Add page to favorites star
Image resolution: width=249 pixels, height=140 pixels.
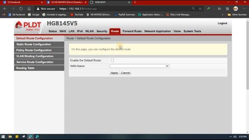click(x=200, y=9)
